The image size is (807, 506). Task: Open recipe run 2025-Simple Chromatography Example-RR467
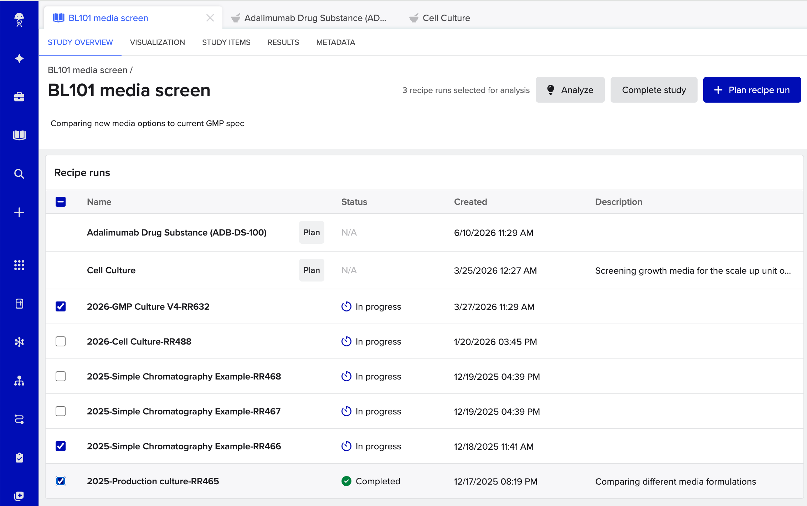coord(184,411)
